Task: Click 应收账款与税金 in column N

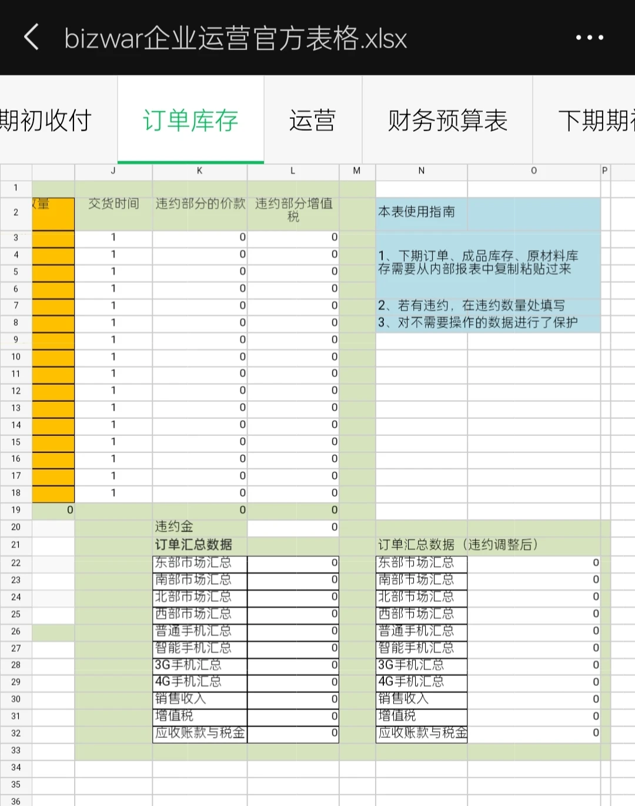Action: pos(422,734)
